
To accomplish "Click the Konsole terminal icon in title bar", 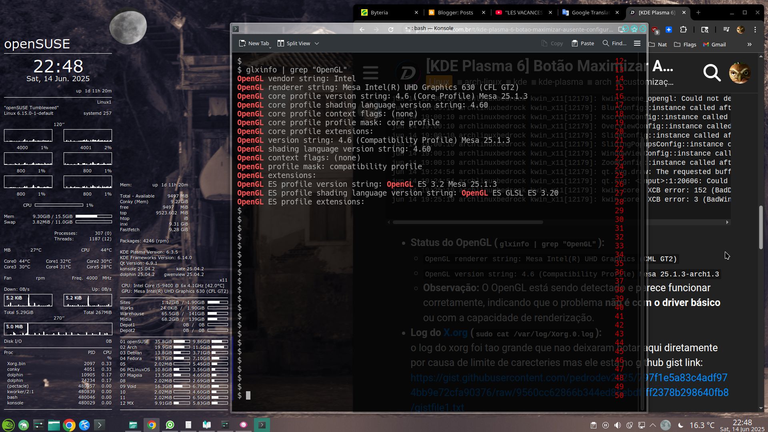I will tap(236, 29).
